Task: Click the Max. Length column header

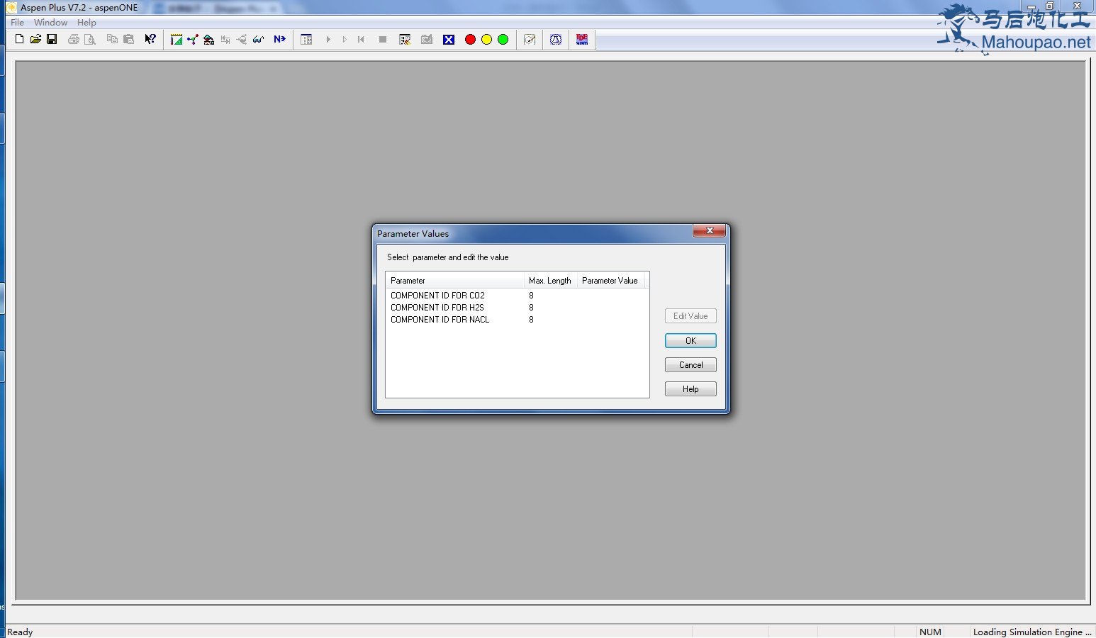Action: 550,281
